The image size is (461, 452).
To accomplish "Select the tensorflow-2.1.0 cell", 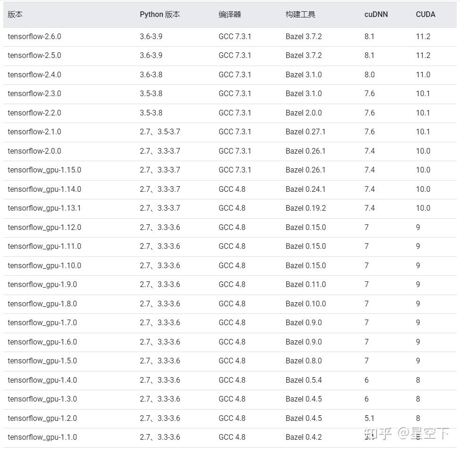I will coord(34,131).
